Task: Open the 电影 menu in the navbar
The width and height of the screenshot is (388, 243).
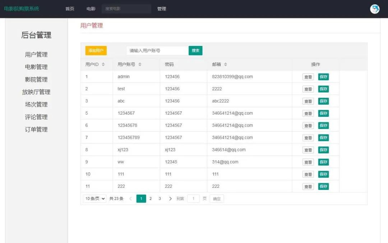Action: coord(91,9)
